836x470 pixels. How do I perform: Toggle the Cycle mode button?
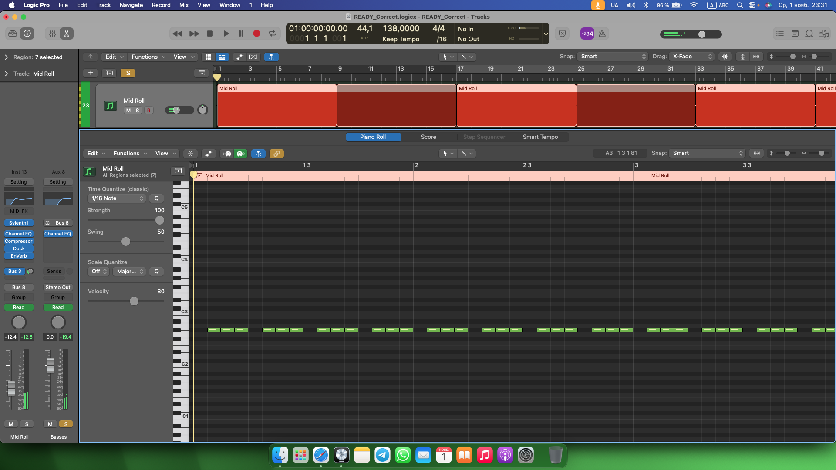coord(273,34)
